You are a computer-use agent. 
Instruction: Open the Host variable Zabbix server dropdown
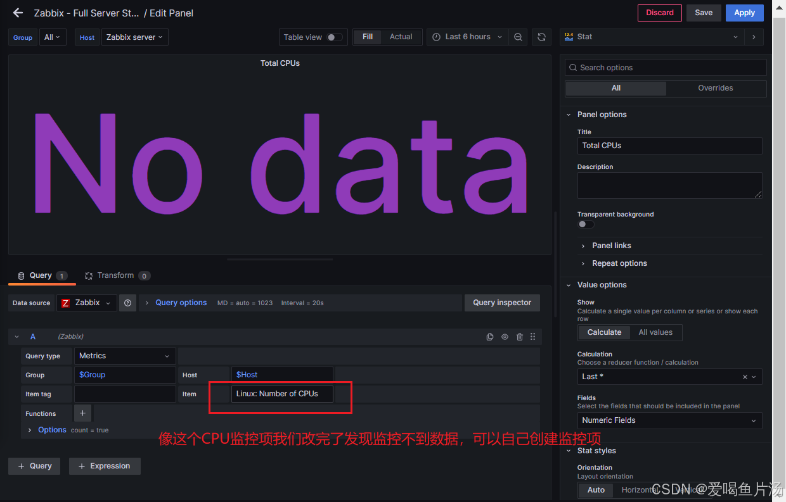pos(134,37)
